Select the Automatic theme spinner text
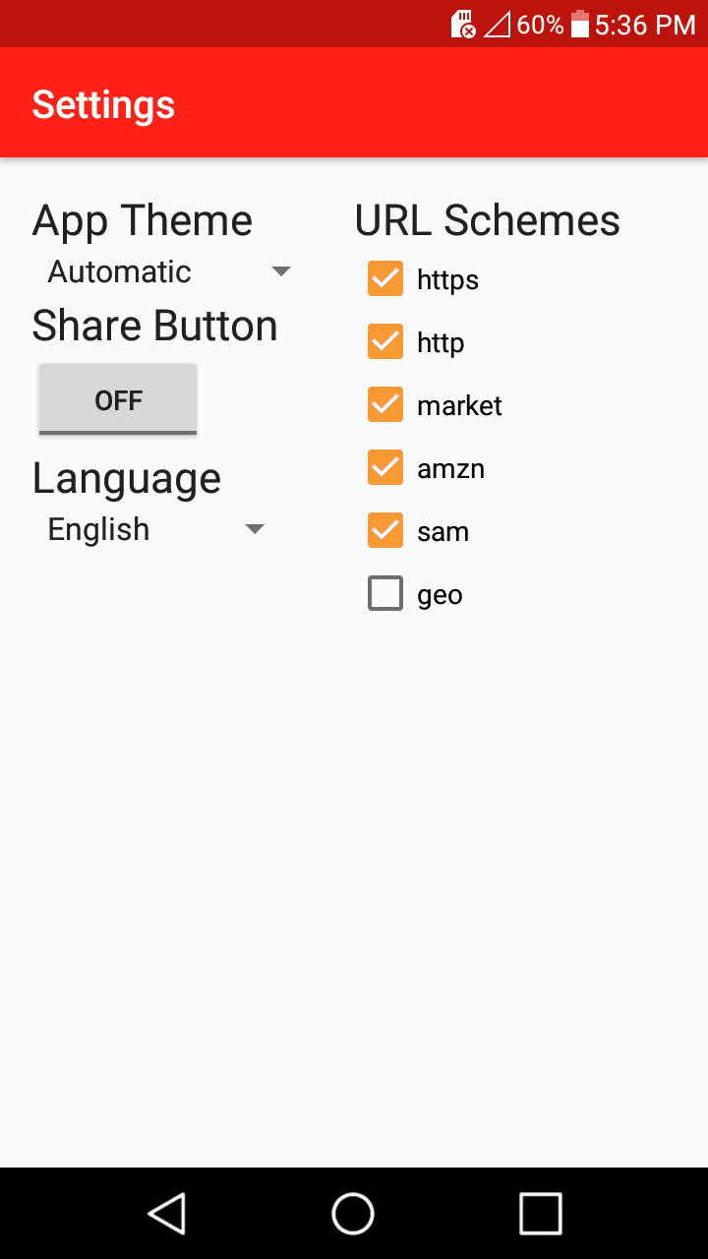 click(120, 271)
